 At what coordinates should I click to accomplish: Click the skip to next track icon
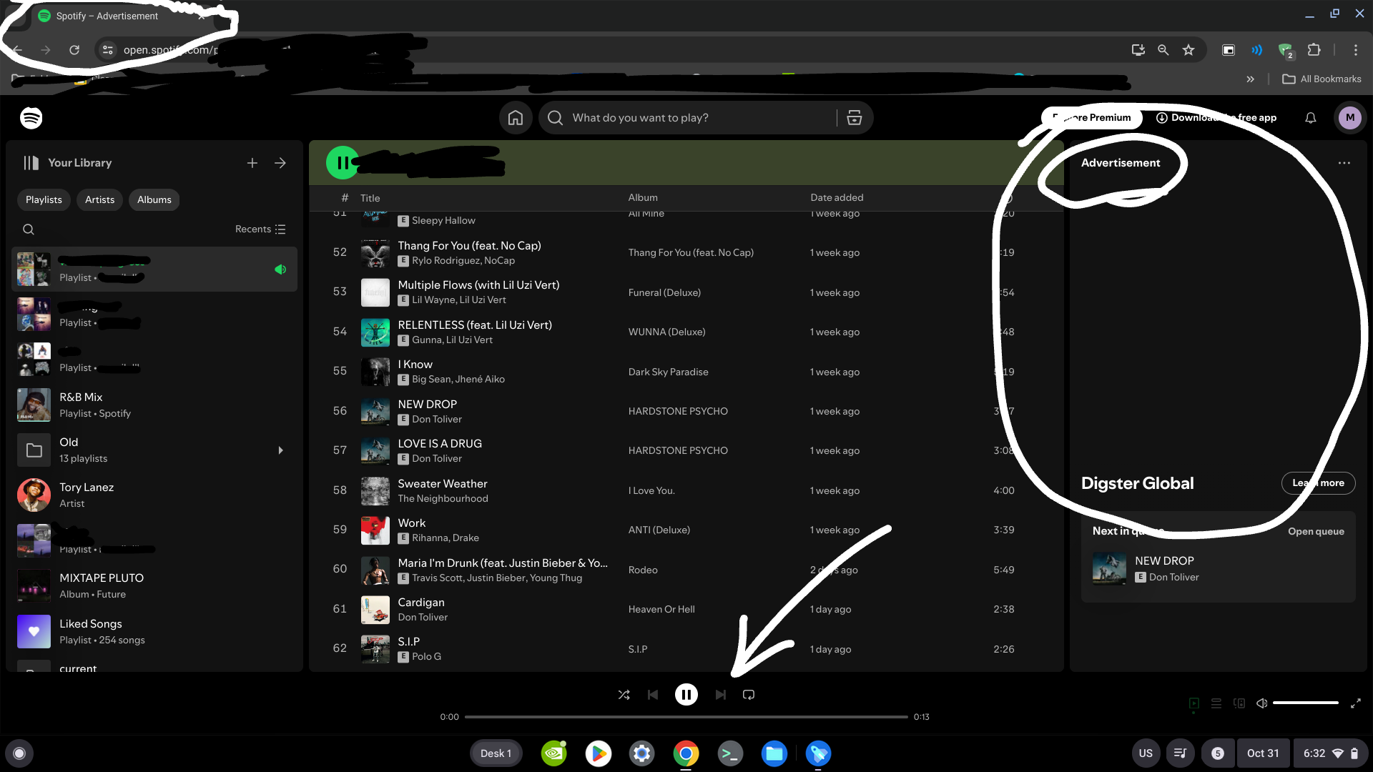(719, 695)
